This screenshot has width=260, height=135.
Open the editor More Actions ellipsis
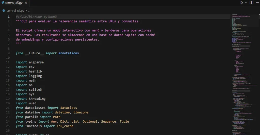coord(257,3)
